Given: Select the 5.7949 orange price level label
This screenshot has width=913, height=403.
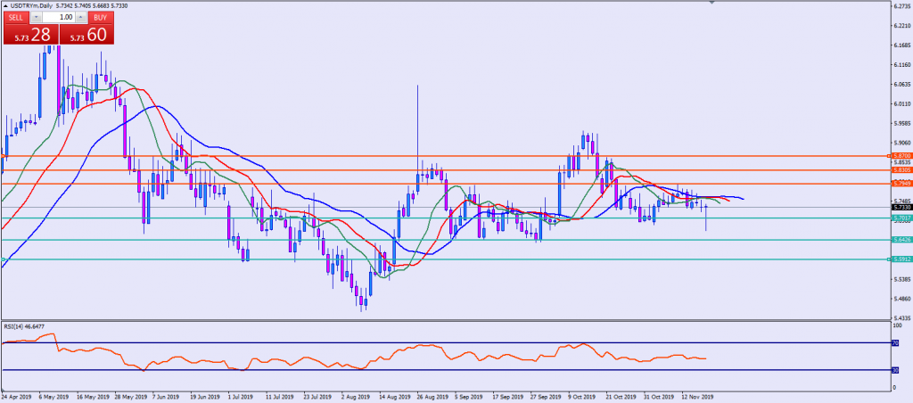Looking at the screenshot, I should click(901, 184).
